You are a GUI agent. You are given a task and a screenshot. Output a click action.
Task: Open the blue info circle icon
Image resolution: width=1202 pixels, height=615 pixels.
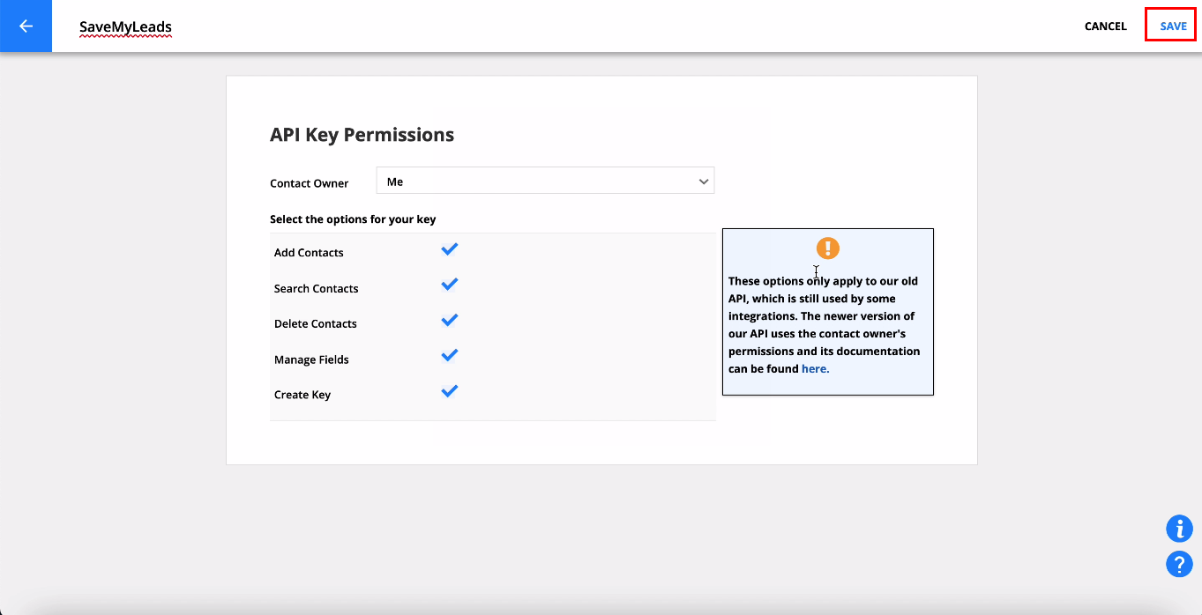point(1179,529)
